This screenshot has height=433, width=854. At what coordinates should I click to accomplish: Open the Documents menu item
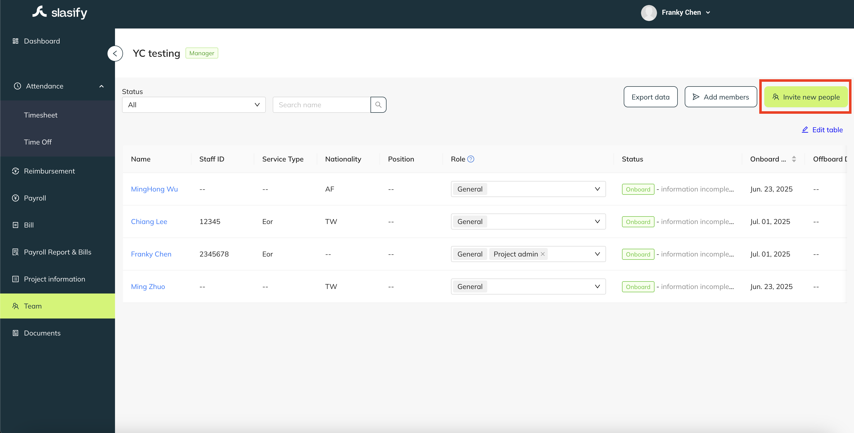(x=57, y=333)
